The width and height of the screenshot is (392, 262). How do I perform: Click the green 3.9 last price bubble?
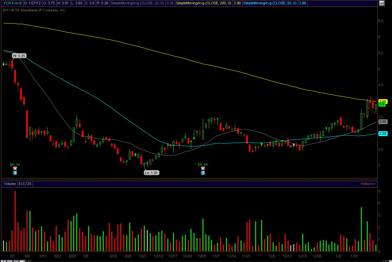pos(382,104)
